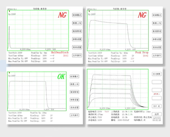This screenshot has width=170, height=137.
Task: Open 参数设置 in the HalfwayDisch panel
Action: coord(77,40)
